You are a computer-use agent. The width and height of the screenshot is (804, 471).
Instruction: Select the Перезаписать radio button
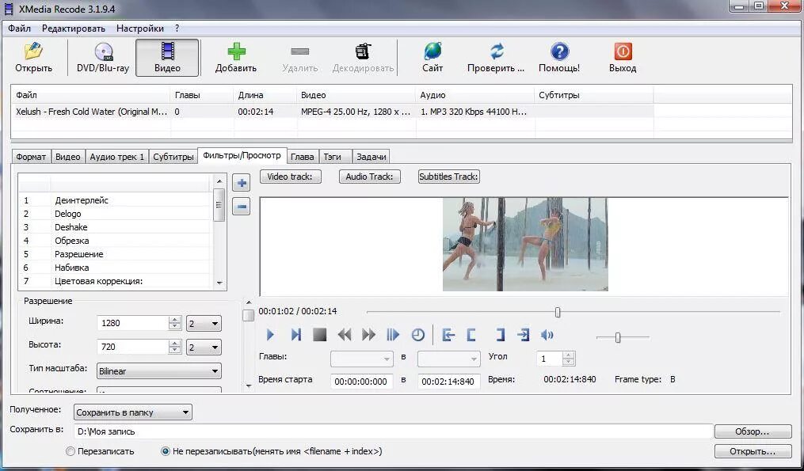(70, 451)
